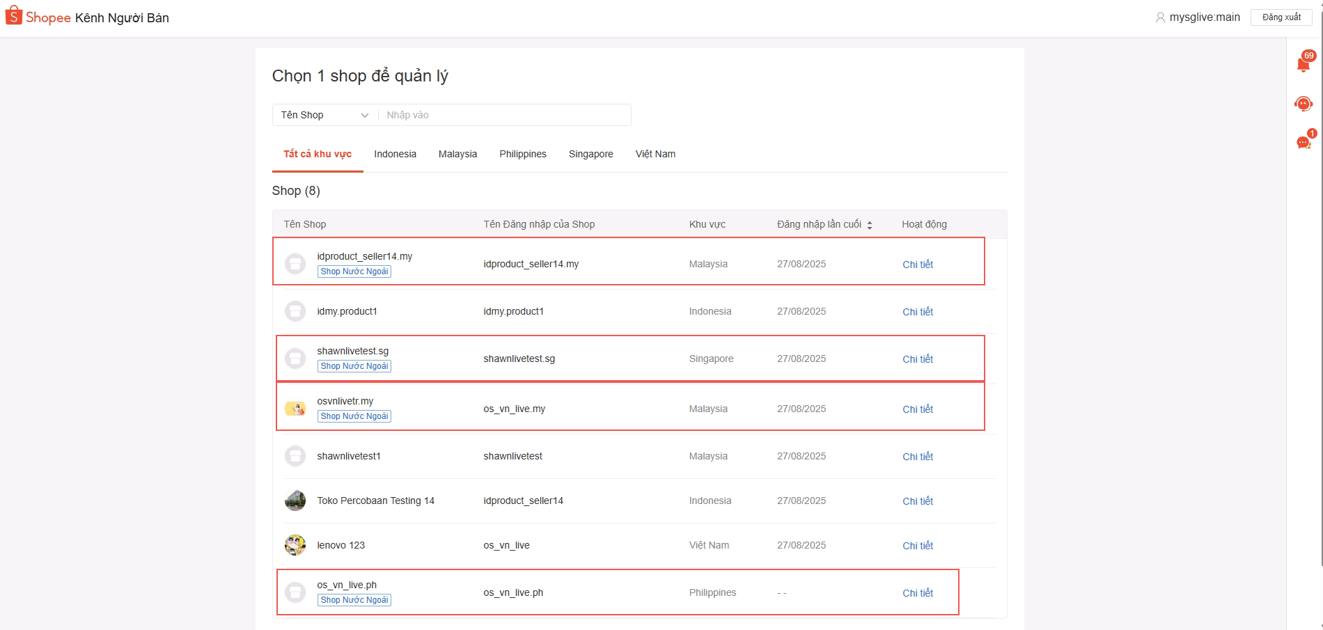Click the Shop Nước Ngoài tag under shawnlivetest.sg

(x=354, y=366)
